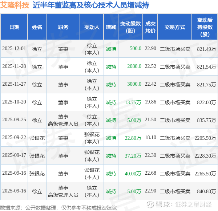Click the 数据来源 disclaimer text
This screenshot has width=218, height=211.
(58, 208)
